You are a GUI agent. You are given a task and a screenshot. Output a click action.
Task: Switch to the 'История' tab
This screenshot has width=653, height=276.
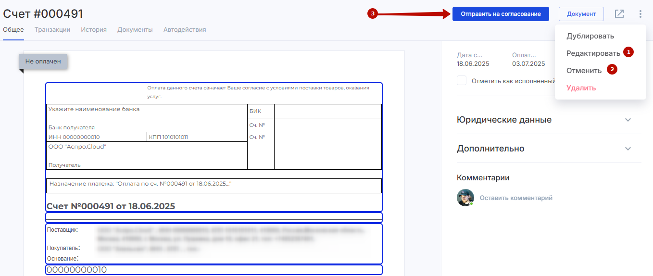pyautogui.click(x=94, y=30)
